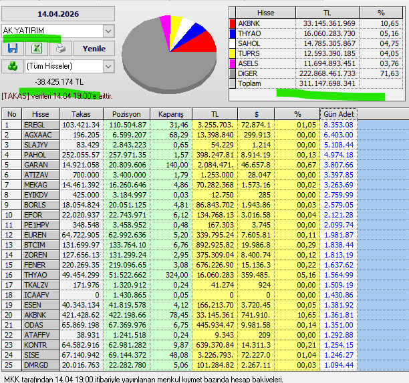Sort by the Pozisyon column header
The width and height of the screenshot is (409, 383).
pyautogui.click(x=126, y=114)
